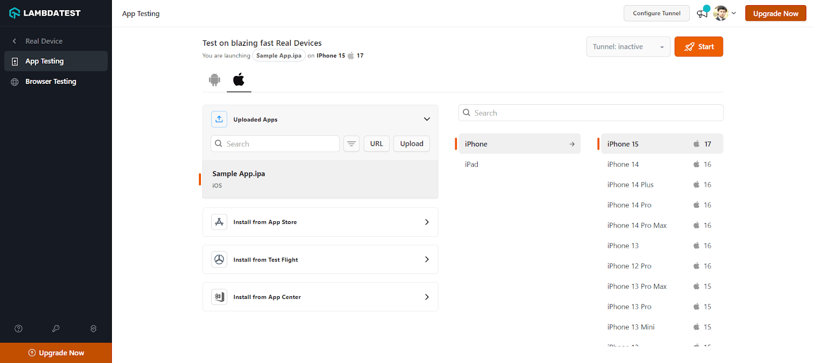Image resolution: width=814 pixels, height=363 pixels.
Task: Click the app search magnifier icon
Action: coord(219,144)
